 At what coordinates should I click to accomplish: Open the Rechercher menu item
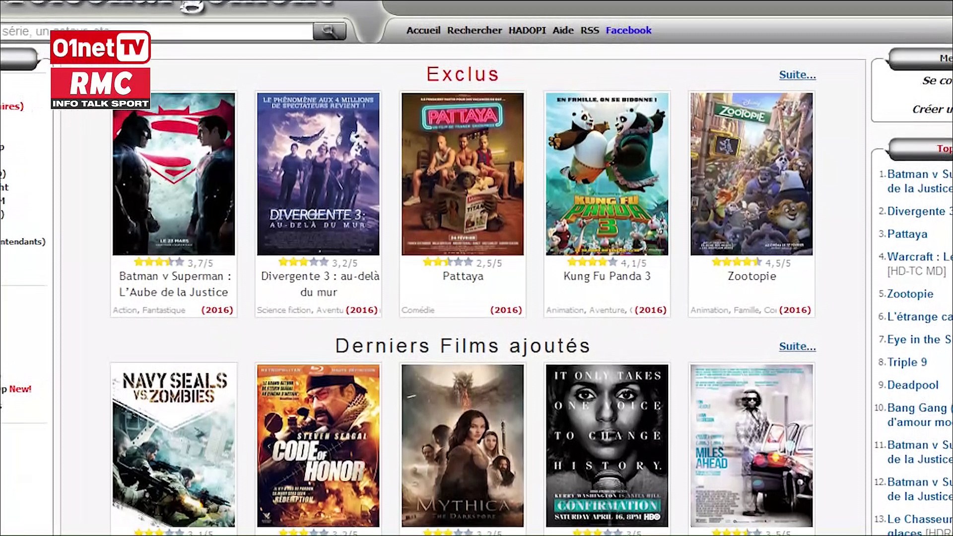[475, 30]
